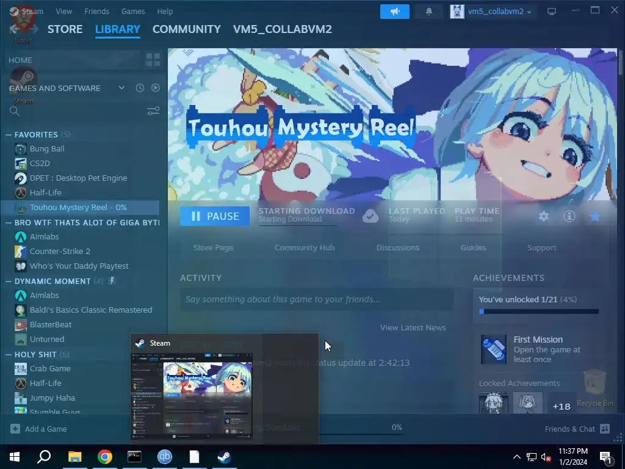Click the cloud sync status icon
This screenshot has width=625, height=469.
(370, 216)
